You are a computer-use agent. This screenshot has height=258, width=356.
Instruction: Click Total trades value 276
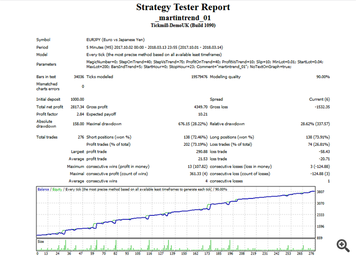point(81,137)
